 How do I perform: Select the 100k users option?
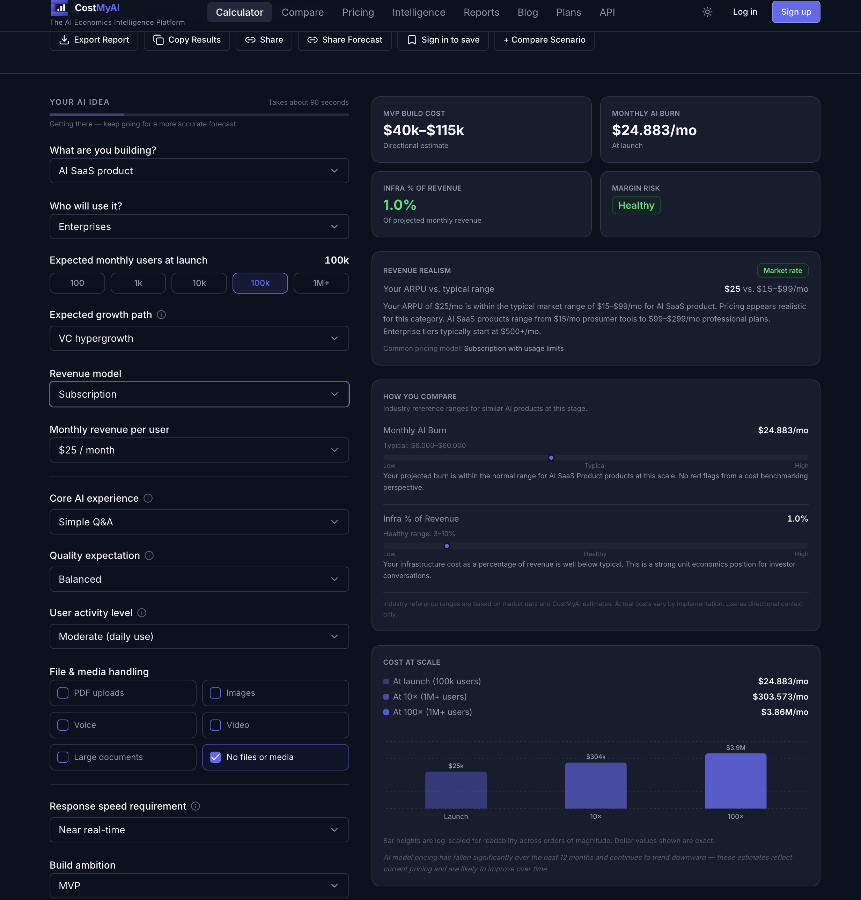260,283
